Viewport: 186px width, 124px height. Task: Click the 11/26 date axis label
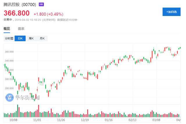pyautogui.click(x=61, y=120)
